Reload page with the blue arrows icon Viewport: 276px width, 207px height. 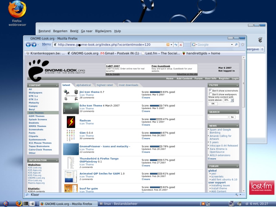176,45
